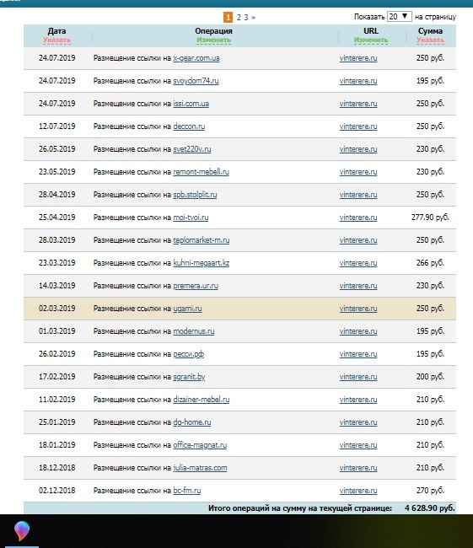Image resolution: width=473 pixels, height=548 pixels.
Task: Open the dg-home.ru link
Action: (192, 422)
